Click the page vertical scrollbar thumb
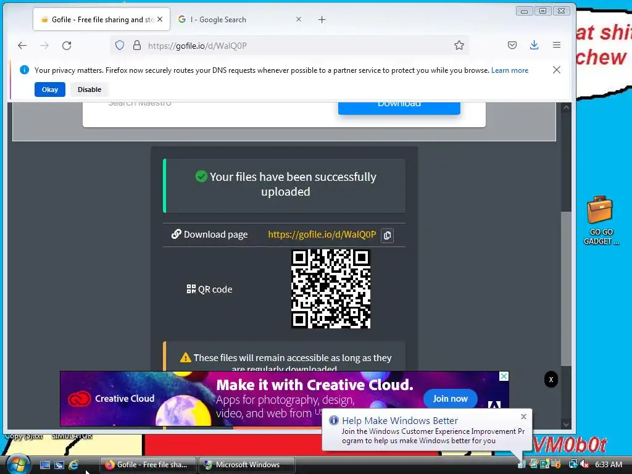Viewport: 632px width, 474px height. click(566, 289)
